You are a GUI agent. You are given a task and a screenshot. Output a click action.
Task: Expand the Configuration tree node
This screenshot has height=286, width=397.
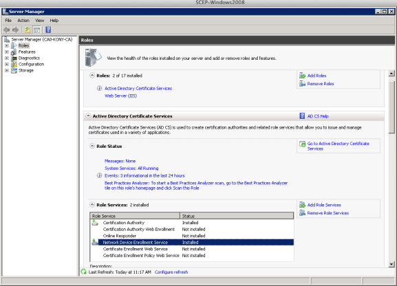coord(7,65)
